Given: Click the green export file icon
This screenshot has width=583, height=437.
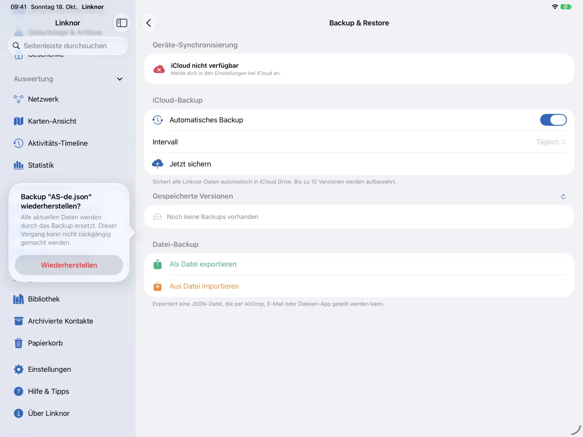Looking at the screenshot, I should pyautogui.click(x=157, y=264).
